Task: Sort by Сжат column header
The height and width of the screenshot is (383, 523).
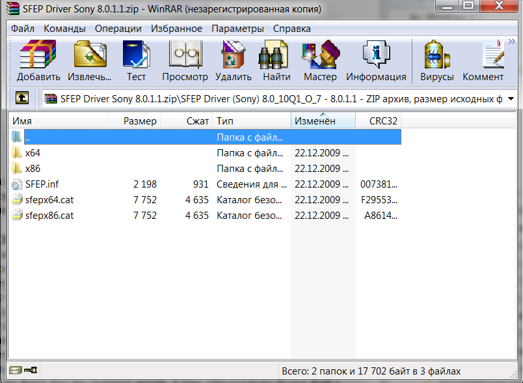Action: coord(187,121)
